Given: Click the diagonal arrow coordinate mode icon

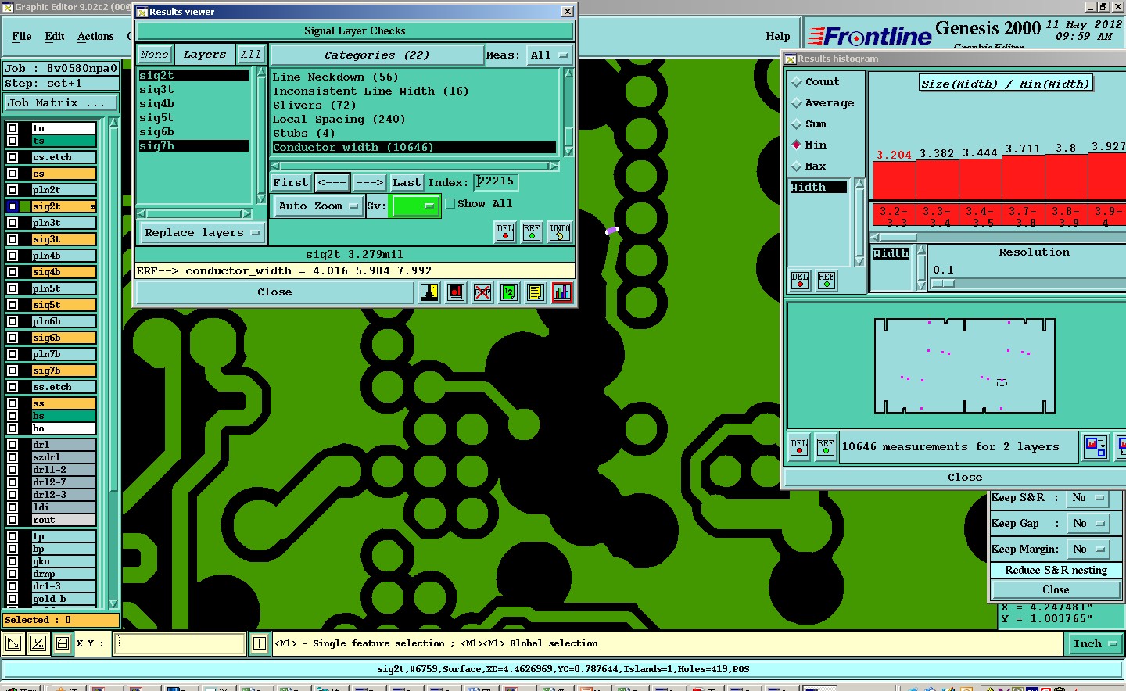Looking at the screenshot, I should (13, 644).
